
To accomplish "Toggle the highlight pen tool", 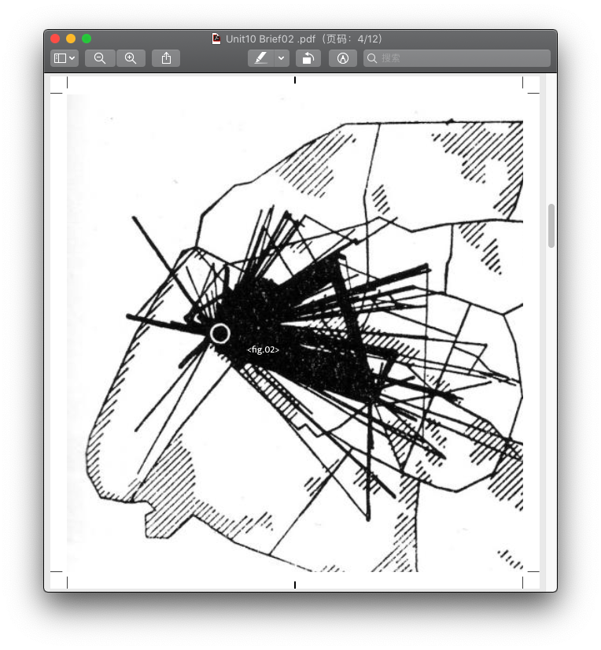I will click(260, 58).
